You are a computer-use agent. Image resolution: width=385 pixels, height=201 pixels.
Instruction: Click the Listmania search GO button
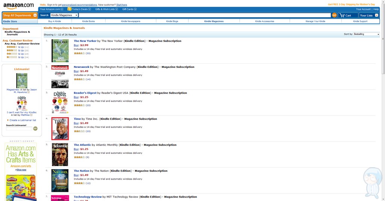coord(35,129)
